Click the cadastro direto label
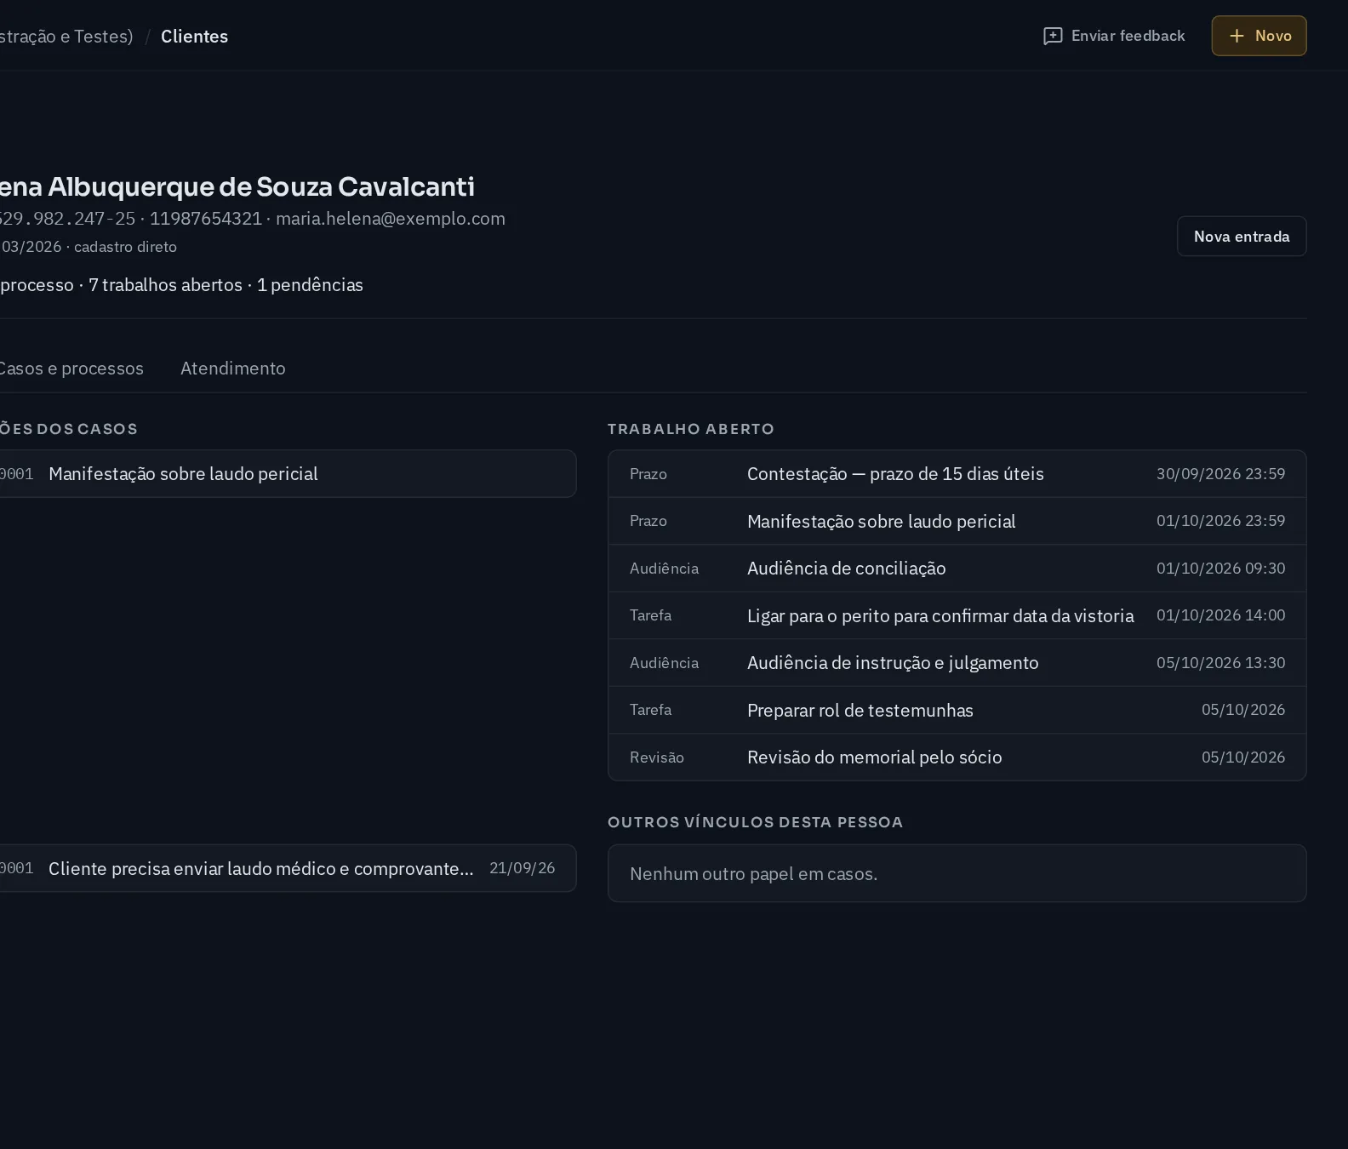Viewport: 1348px width, 1149px height. pos(125,247)
